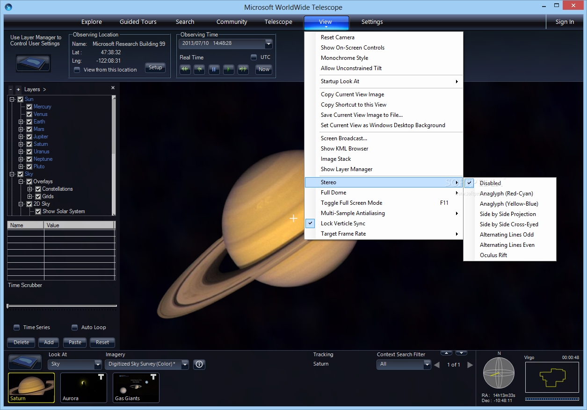587x410 pixels.
Task: Open imagery information icon
Action: click(x=199, y=364)
